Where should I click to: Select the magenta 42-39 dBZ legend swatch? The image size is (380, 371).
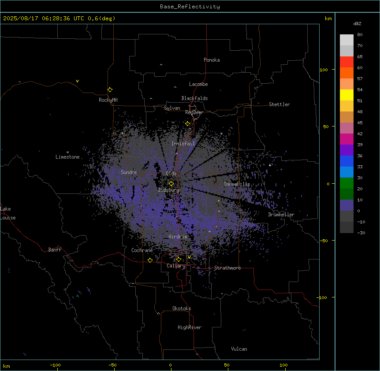click(x=346, y=139)
